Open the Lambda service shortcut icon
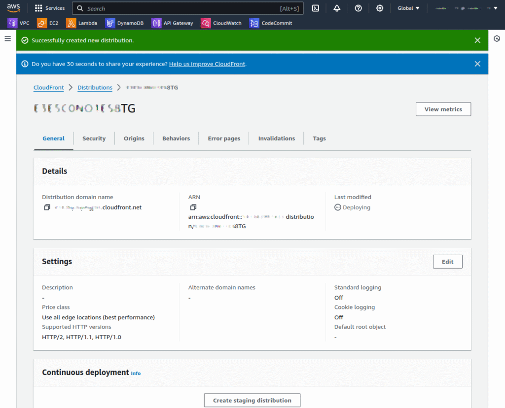Viewport: 505px width, 408px height. (71, 23)
